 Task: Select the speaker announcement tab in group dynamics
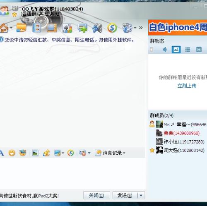165,50
